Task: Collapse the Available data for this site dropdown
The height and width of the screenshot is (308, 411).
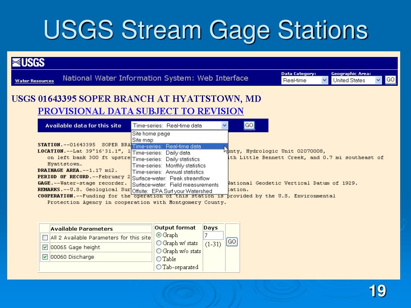Action: (x=224, y=126)
